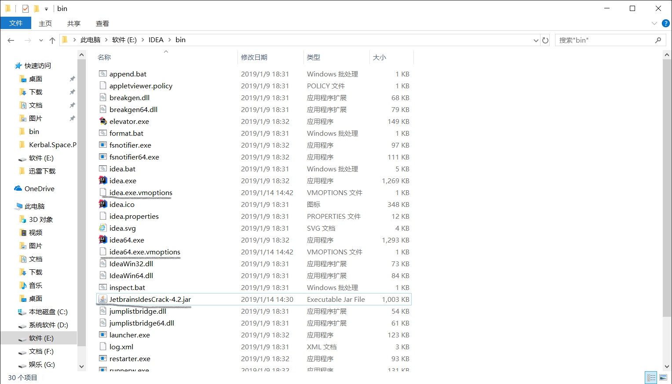672x384 pixels.
Task: Expand the breadcrumb arrow after 此电脑
Action: 106,40
